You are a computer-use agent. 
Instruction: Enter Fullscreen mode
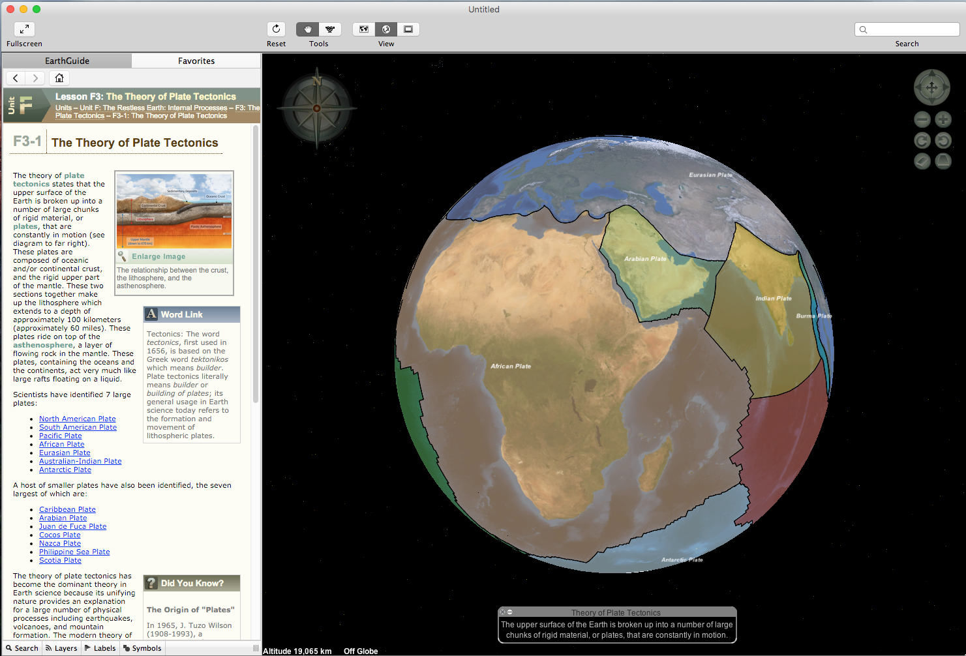[x=24, y=29]
